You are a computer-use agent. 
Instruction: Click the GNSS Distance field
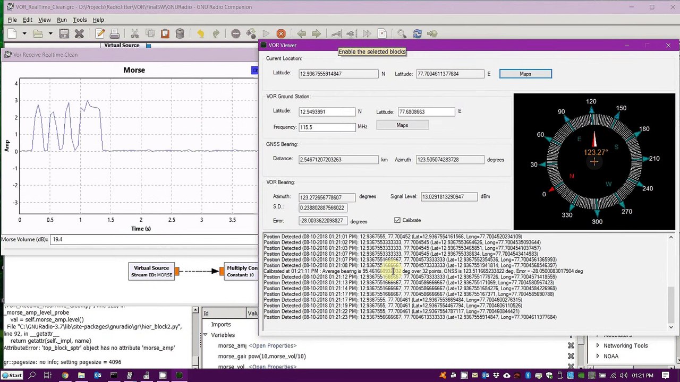coord(338,159)
